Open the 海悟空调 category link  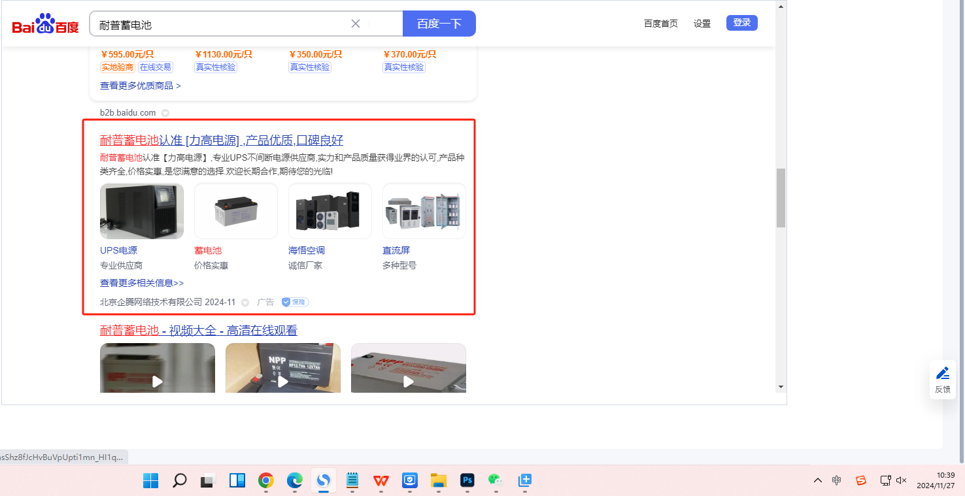pyautogui.click(x=307, y=250)
